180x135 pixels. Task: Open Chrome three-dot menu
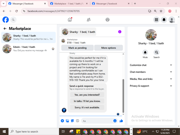(x=176, y=11)
